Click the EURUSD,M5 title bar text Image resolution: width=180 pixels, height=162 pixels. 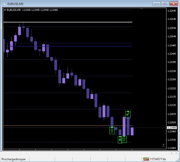16,4
